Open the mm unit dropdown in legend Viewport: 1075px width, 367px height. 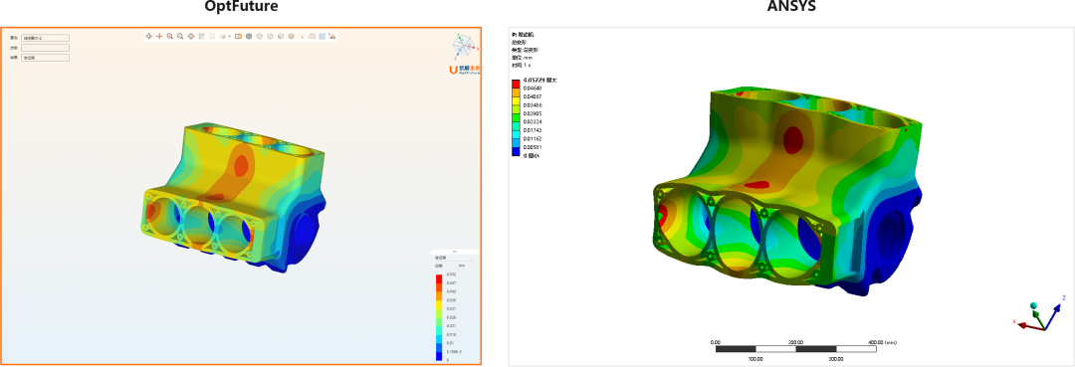[464, 265]
